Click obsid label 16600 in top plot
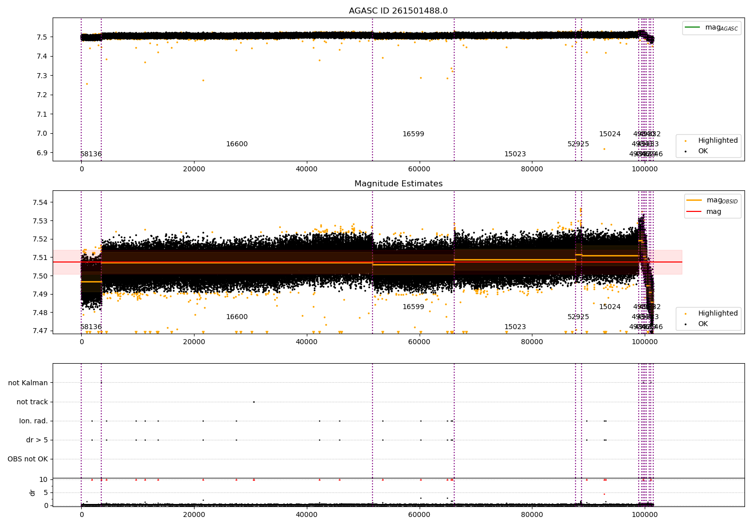Screen dimensions: 752x526 point(237,144)
